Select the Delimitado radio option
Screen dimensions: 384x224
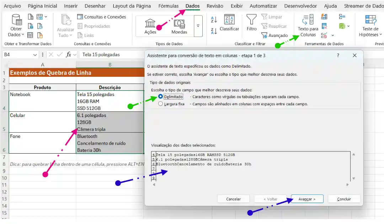point(160,97)
